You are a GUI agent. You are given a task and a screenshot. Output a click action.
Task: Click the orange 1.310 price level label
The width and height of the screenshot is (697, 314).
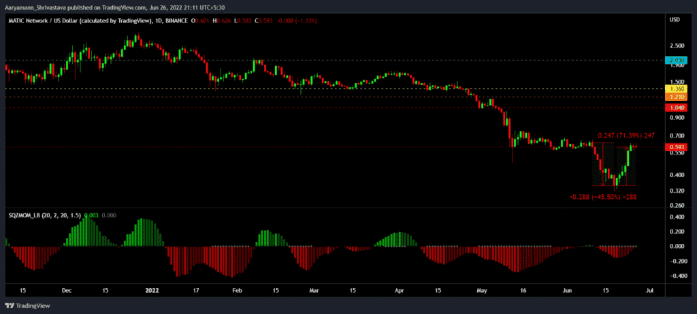click(x=676, y=97)
